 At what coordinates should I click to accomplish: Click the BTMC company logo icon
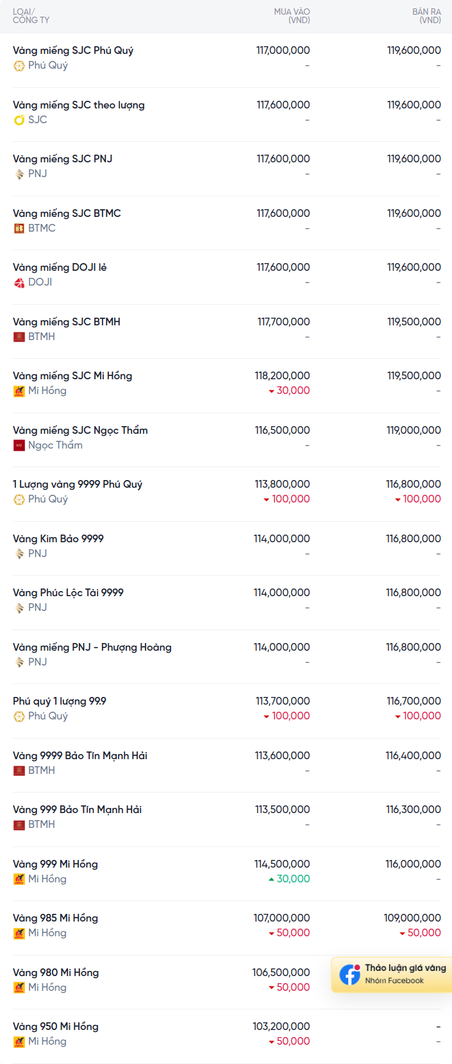(19, 228)
